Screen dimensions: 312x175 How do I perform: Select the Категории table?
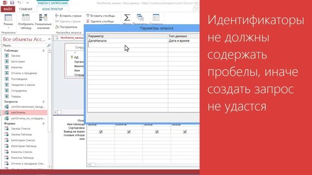click(x=25, y=62)
